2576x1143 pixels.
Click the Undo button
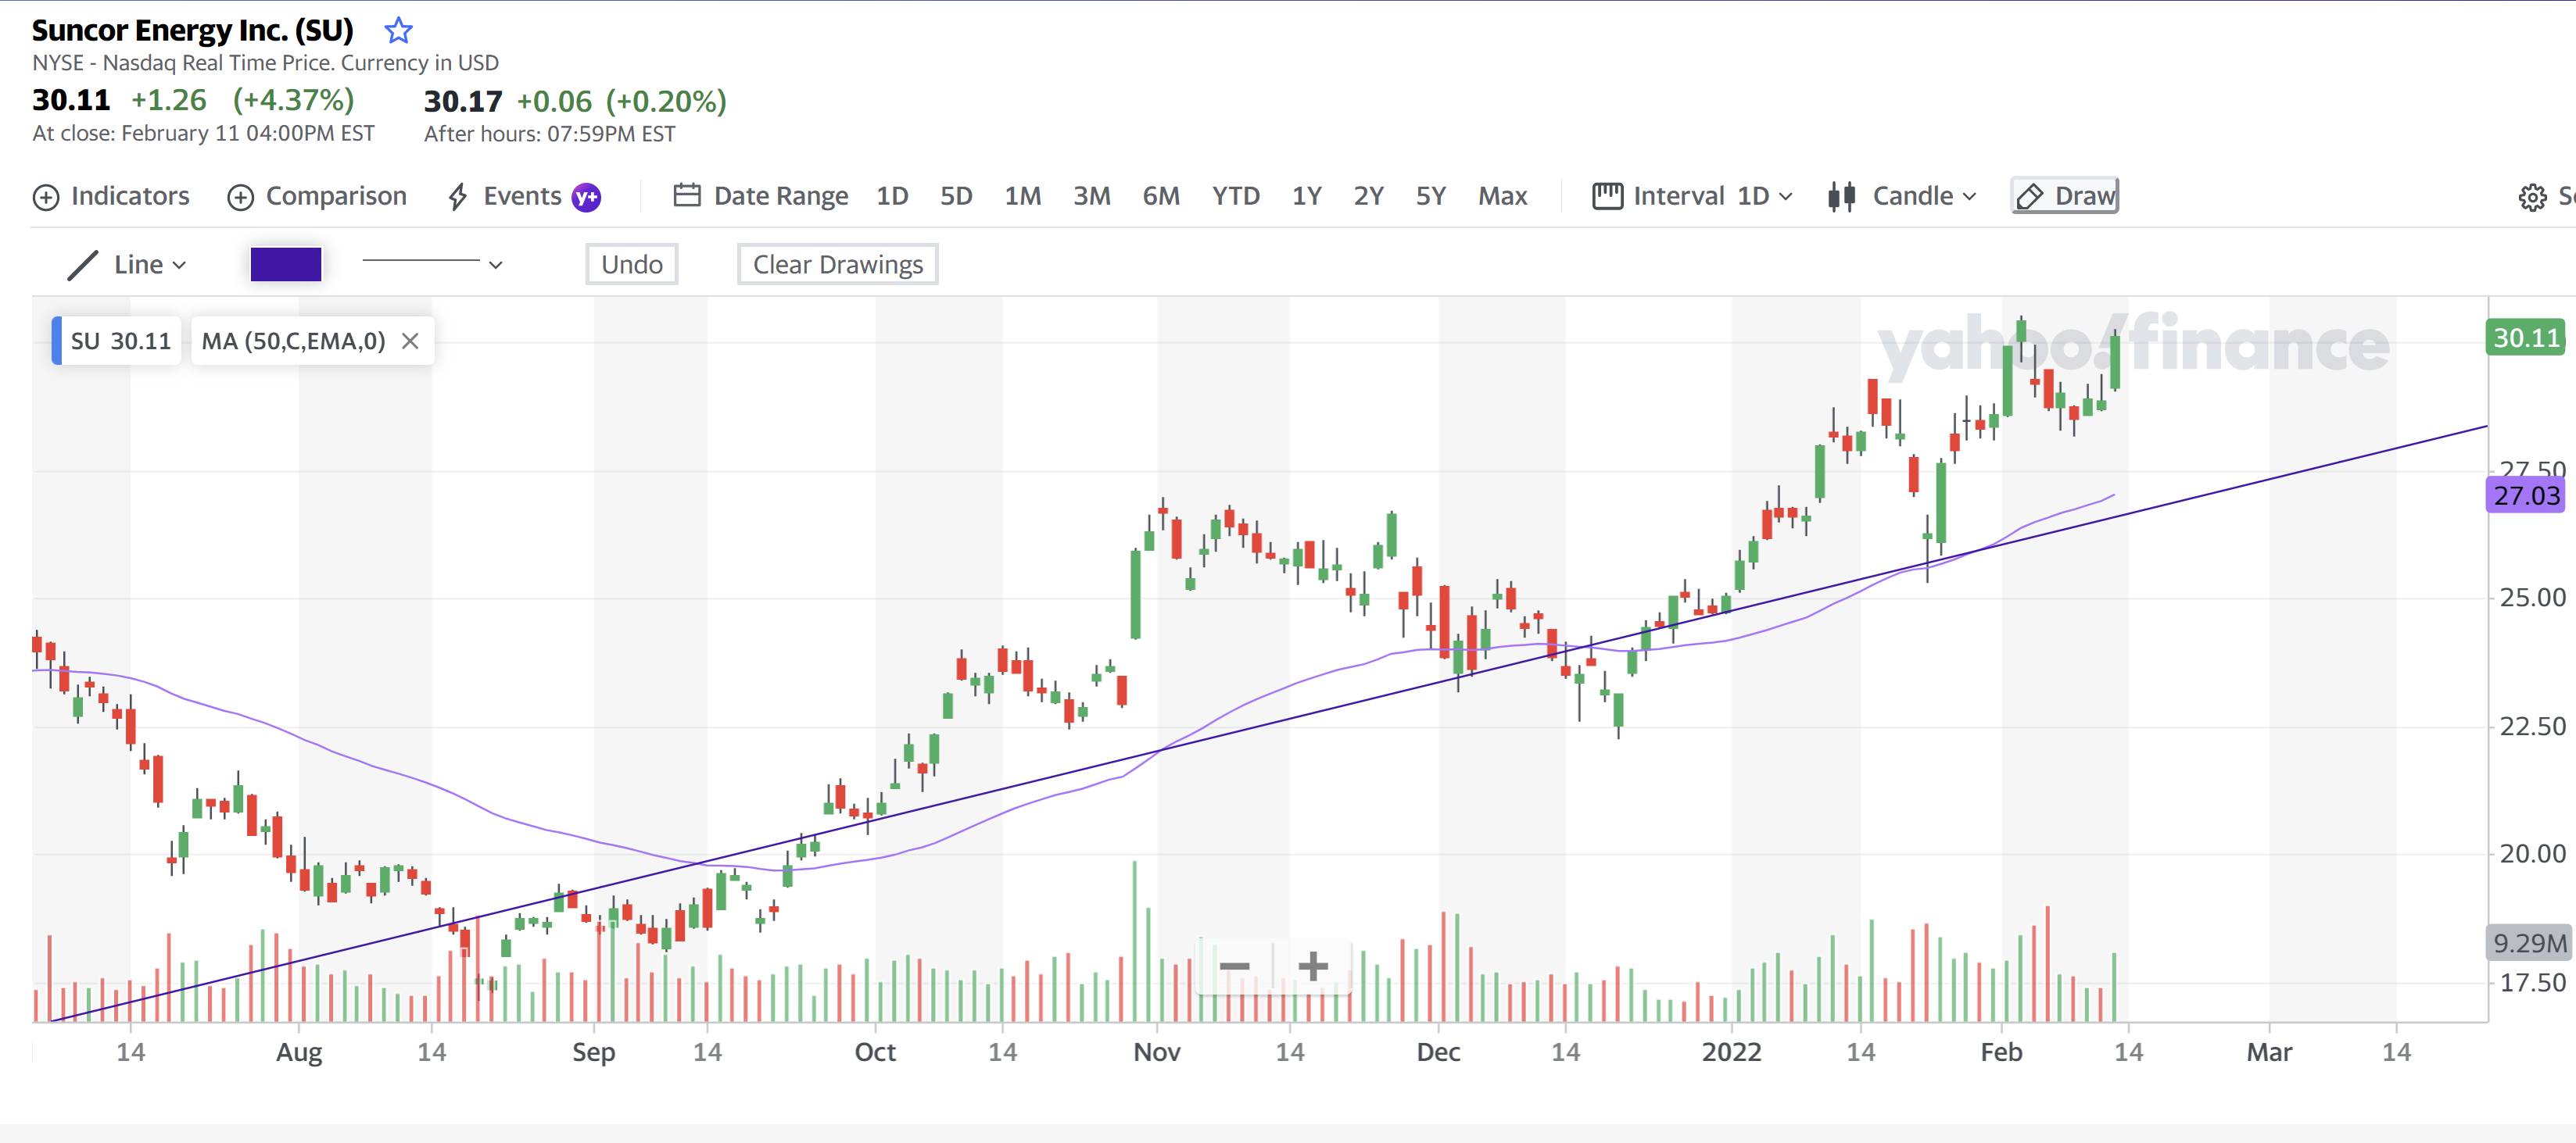(632, 265)
